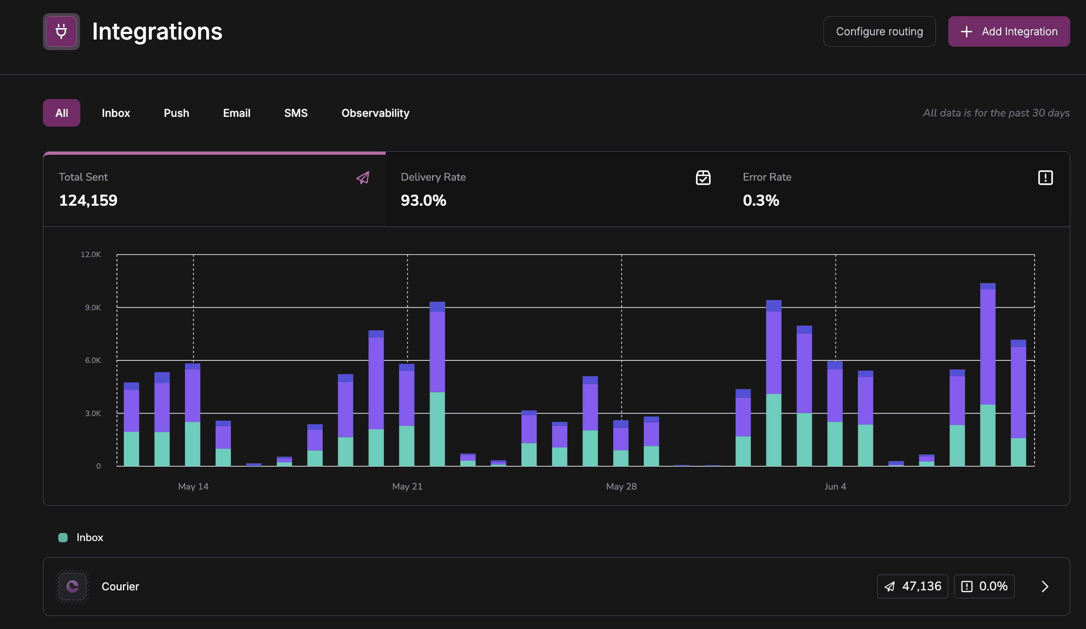Click the 'All data is for the past 30 days' note
Viewport: 1086px width, 629px height.
pyautogui.click(x=996, y=113)
